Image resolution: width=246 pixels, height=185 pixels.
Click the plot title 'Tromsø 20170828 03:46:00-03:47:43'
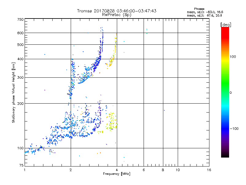click(x=117, y=11)
